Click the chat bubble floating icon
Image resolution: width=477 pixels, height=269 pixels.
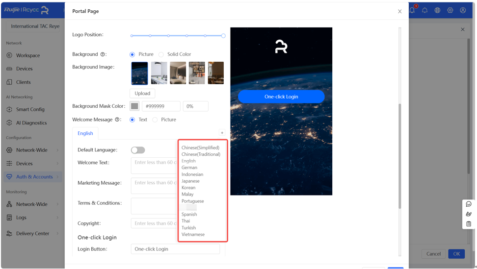(469, 204)
